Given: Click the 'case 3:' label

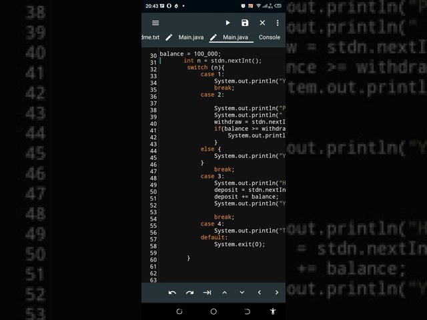Looking at the screenshot, I should [212, 176].
